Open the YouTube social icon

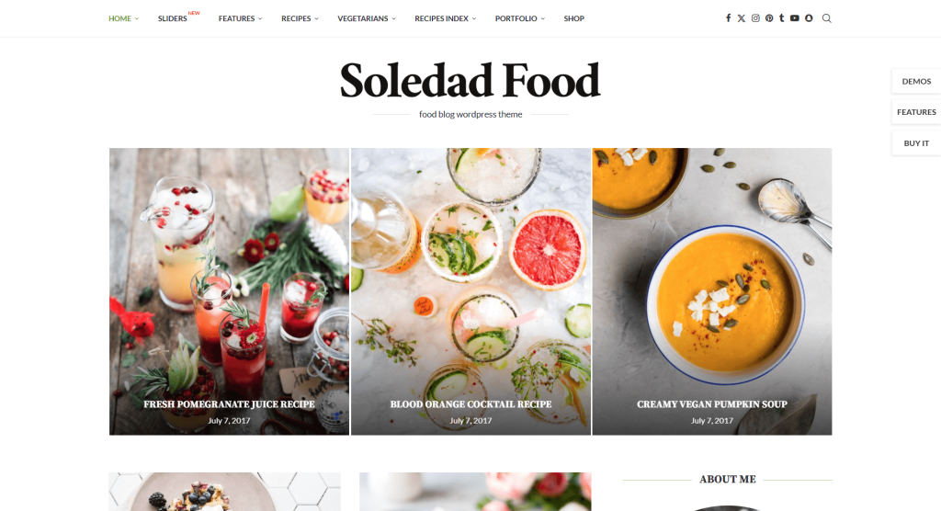click(795, 18)
